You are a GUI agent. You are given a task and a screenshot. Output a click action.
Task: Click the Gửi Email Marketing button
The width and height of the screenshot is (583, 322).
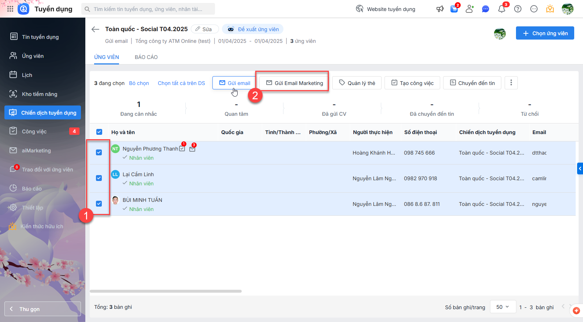pyautogui.click(x=294, y=83)
